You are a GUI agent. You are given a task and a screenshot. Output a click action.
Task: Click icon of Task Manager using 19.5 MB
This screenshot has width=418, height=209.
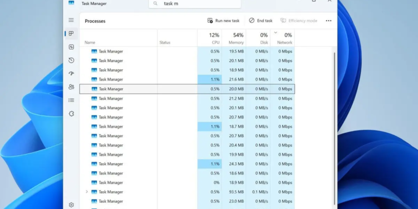(x=94, y=51)
